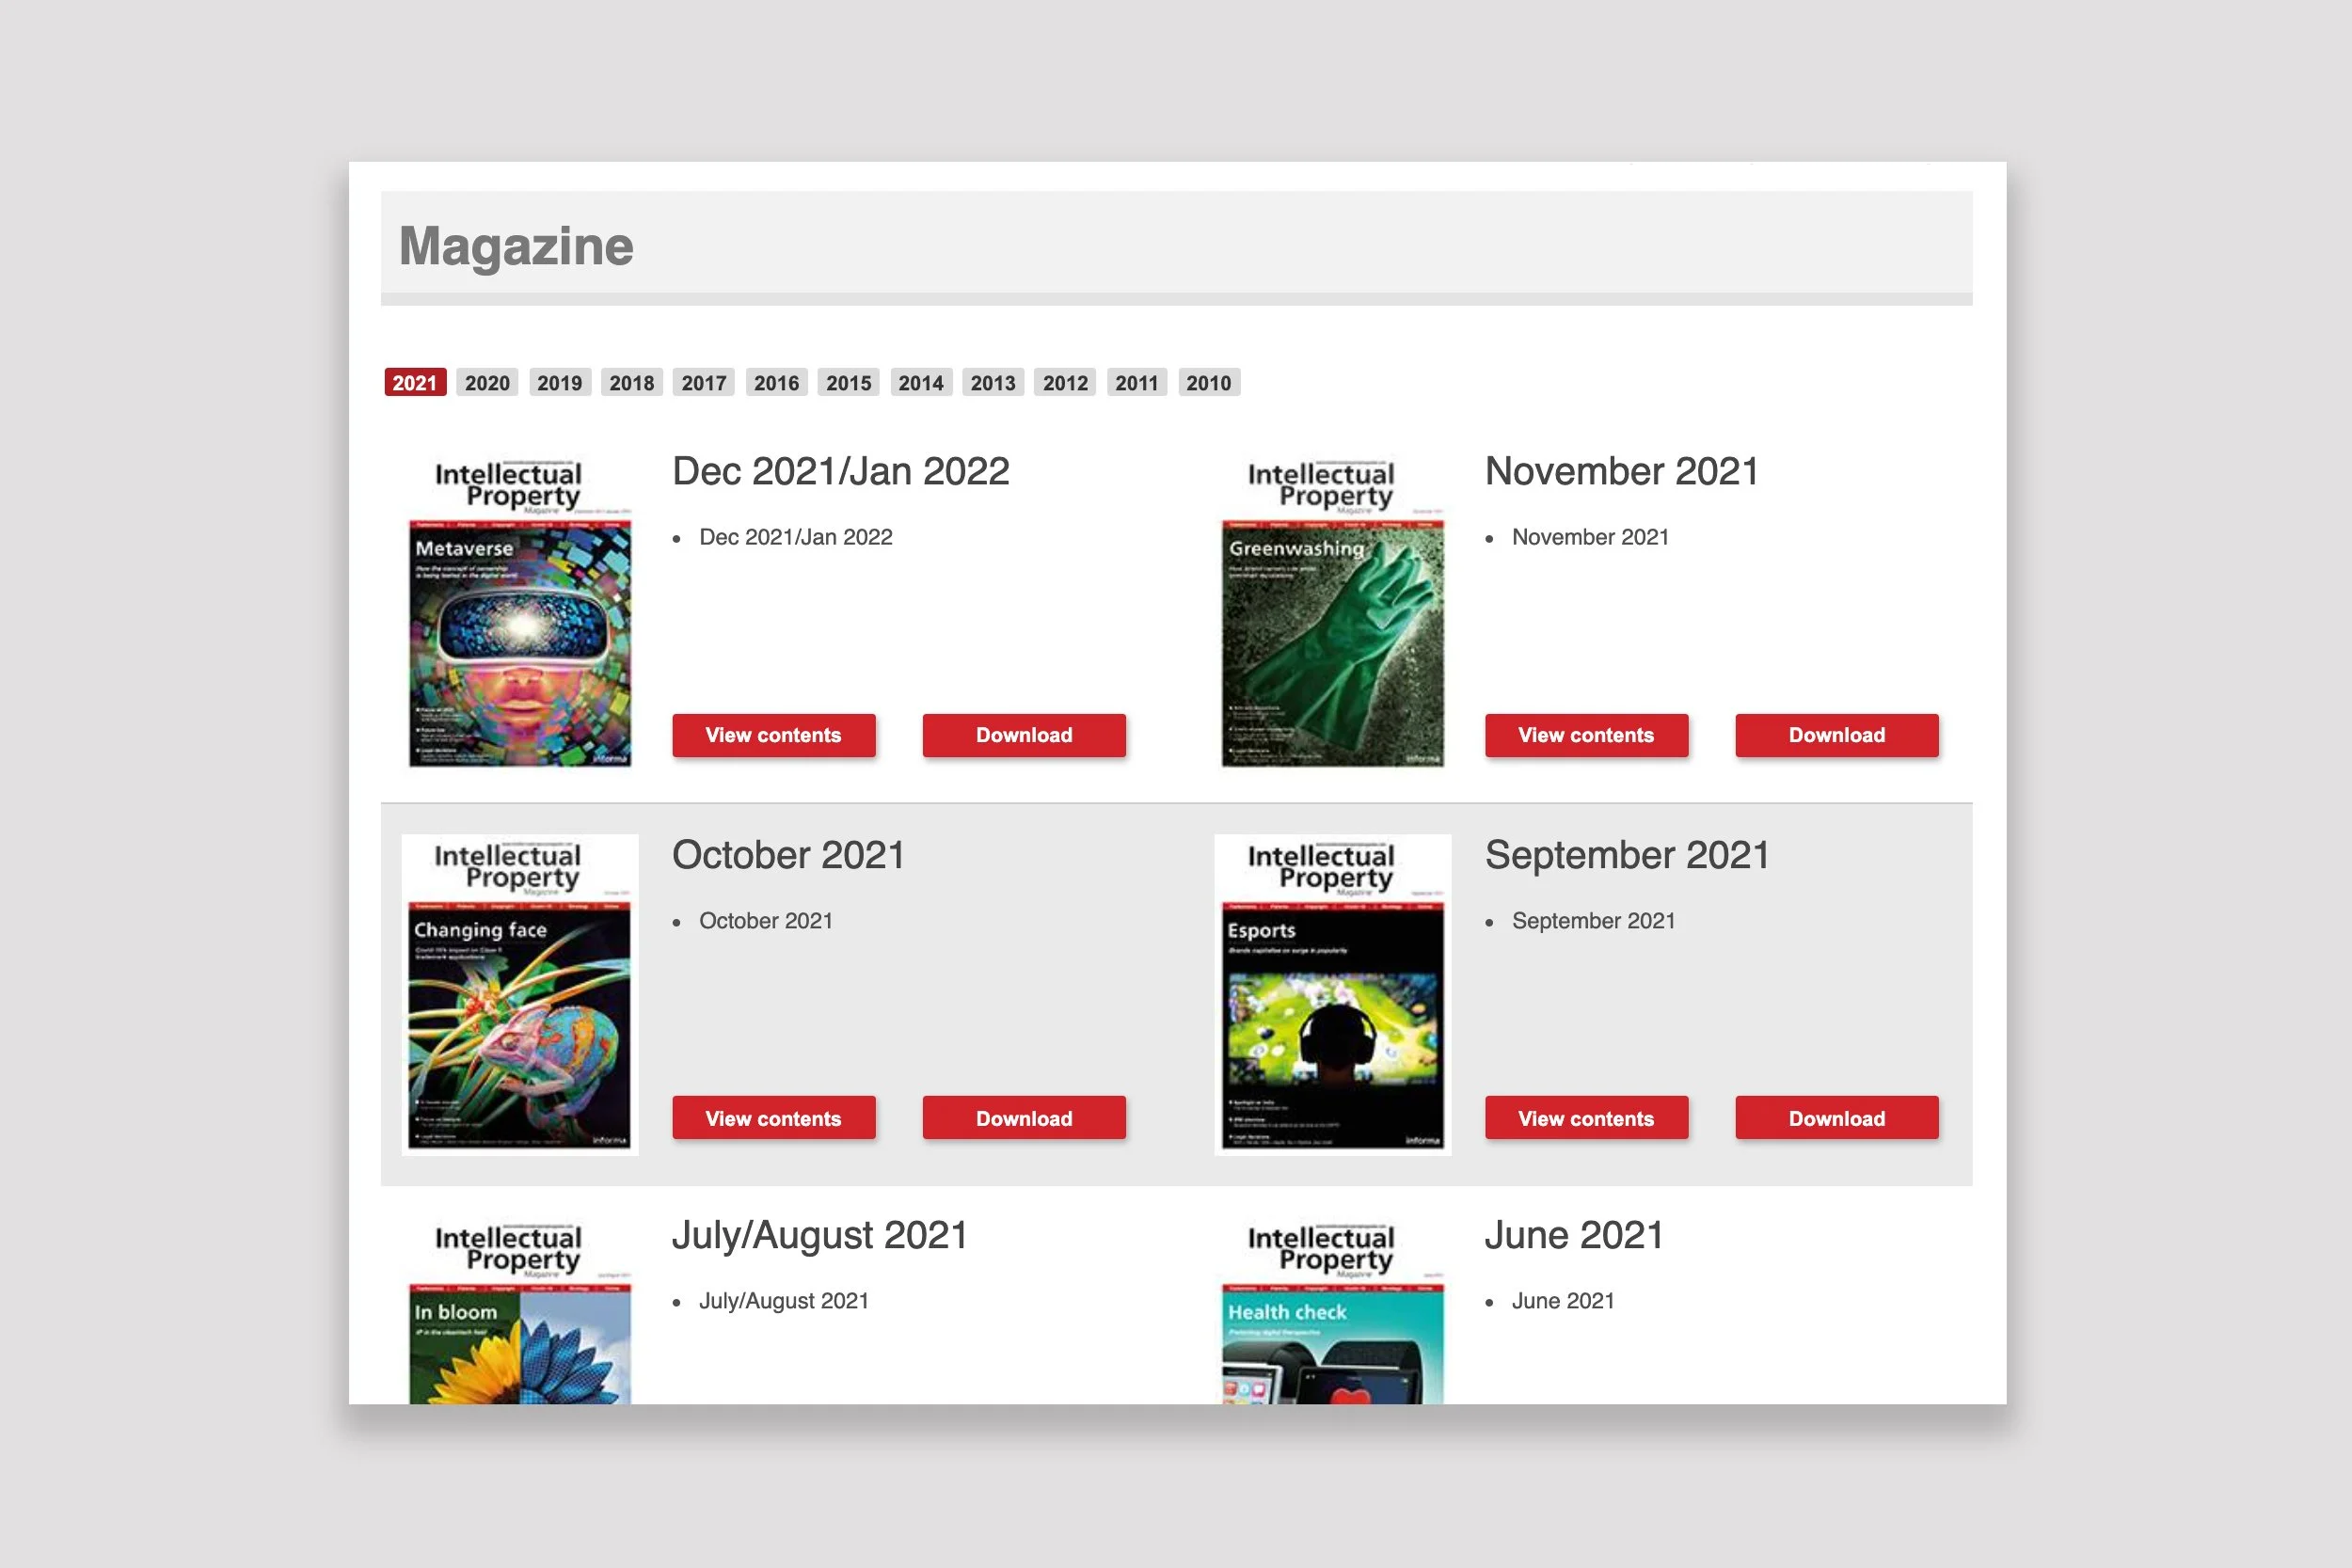2352x1568 pixels.
Task: Click the 'October 2021' bullet item
Action: [766, 921]
